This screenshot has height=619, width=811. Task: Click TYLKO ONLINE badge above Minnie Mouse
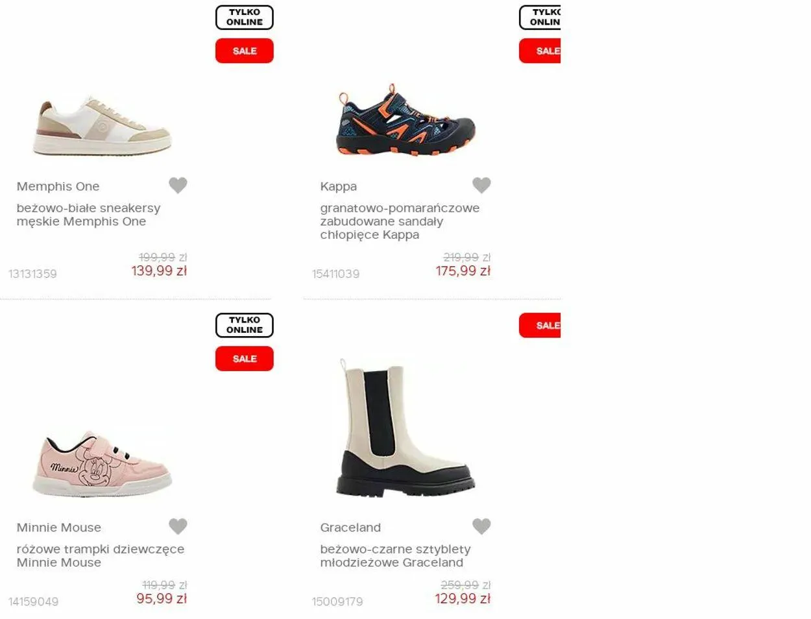pos(245,325)
